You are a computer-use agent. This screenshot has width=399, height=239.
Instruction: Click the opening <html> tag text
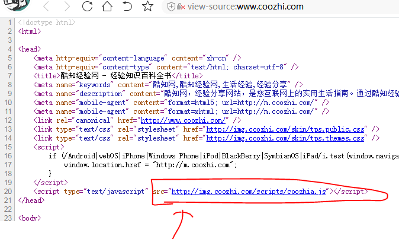[x=30, y=31]
